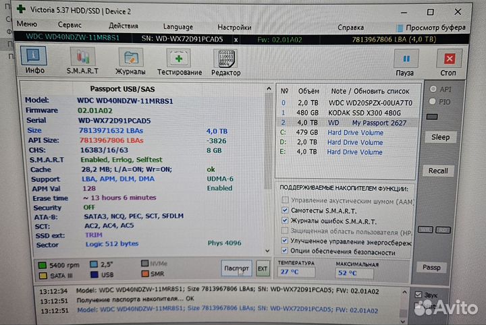
Task: Open the Редактор hex editor
Action: [225, 63]
